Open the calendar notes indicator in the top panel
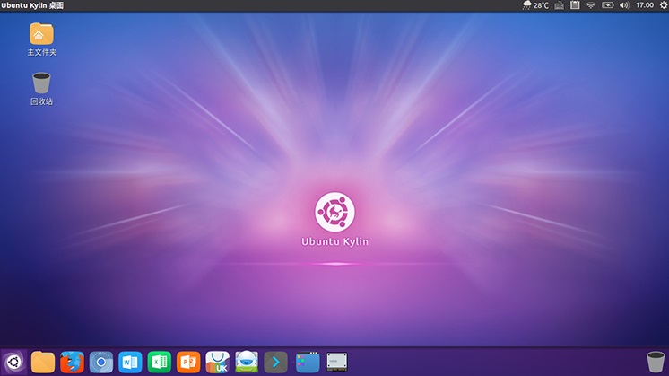Screen dimensions: 669x376 pos(575,5)
